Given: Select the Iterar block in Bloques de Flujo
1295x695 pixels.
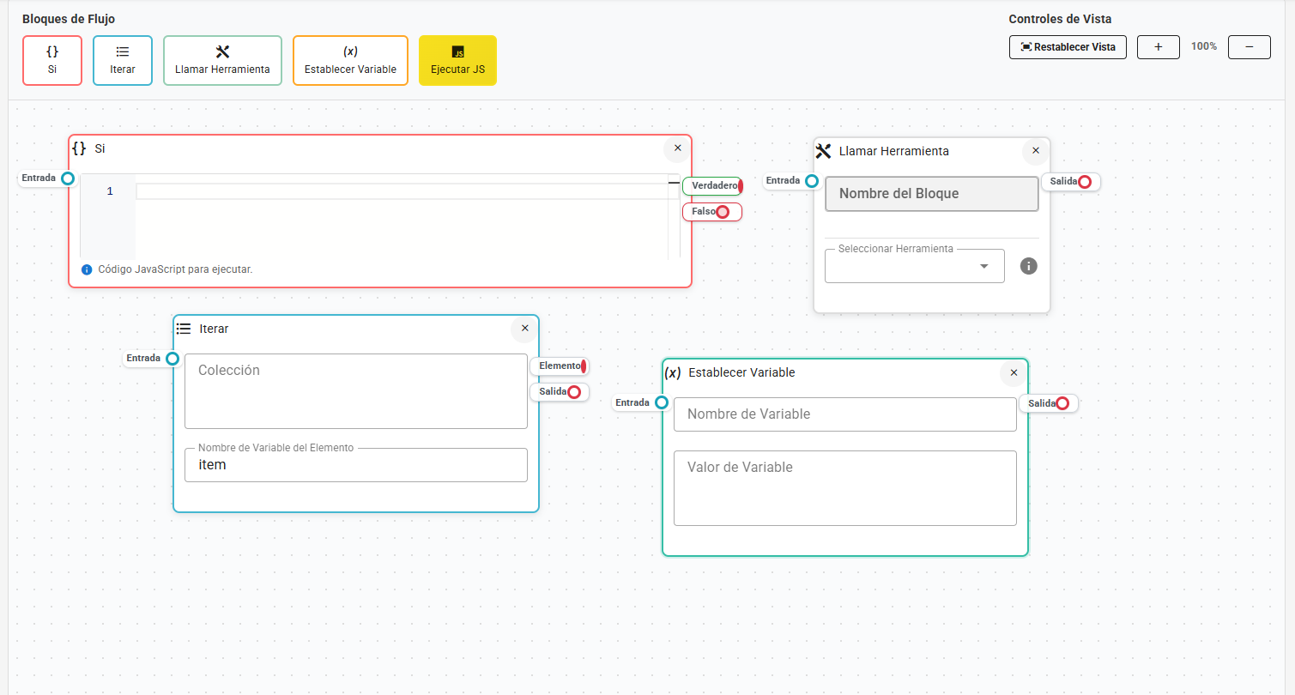Looking at the screenshot, I should click(122, 60).
